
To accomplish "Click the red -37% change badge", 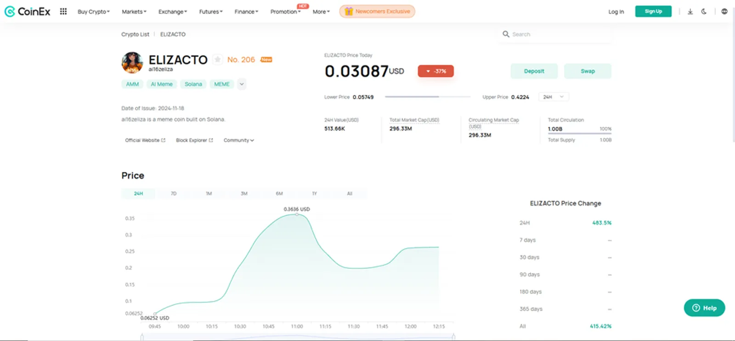I will (435, 71).
